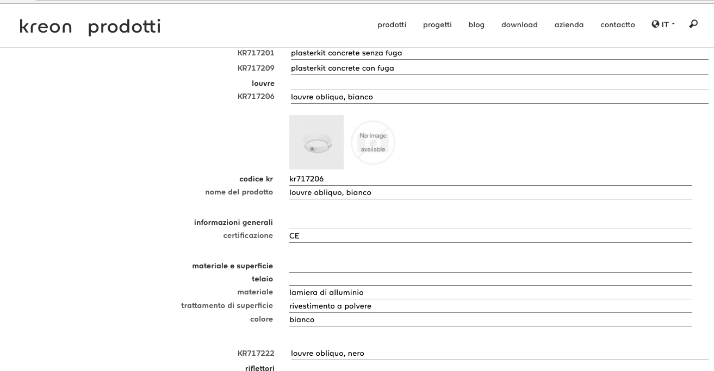This screenshot has height=371, width=714.
Task: Open the azienda navigation item
Action: tap(569, 24)
